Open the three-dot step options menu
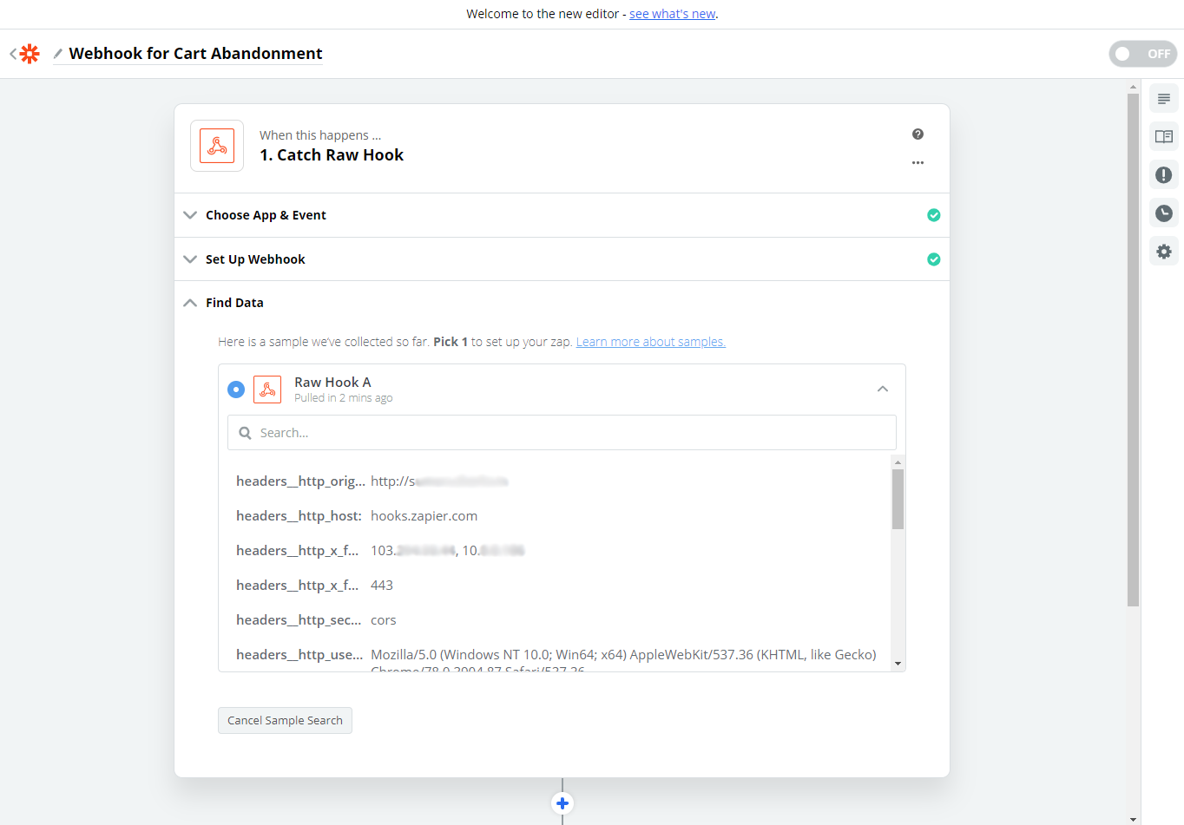This screenshot has height=825, width=1184. pyautogui.click(x=918, y=163)
